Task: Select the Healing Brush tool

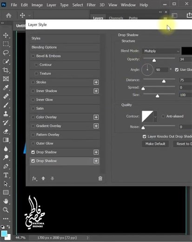Action: 6,96
